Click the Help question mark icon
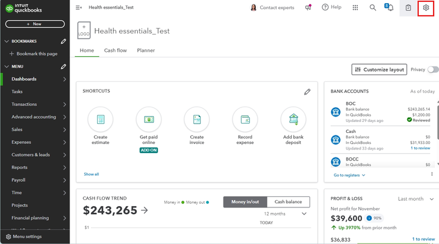The width and height of the screenshot is (439, 244). pos(325,7)
